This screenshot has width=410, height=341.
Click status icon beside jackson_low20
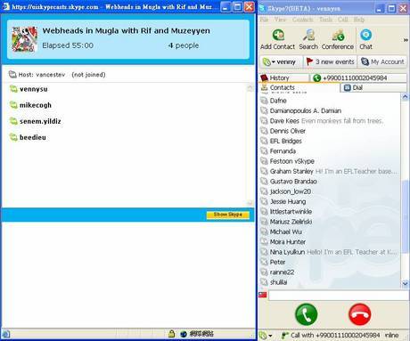pyautogui.click(x=264, y=191)
